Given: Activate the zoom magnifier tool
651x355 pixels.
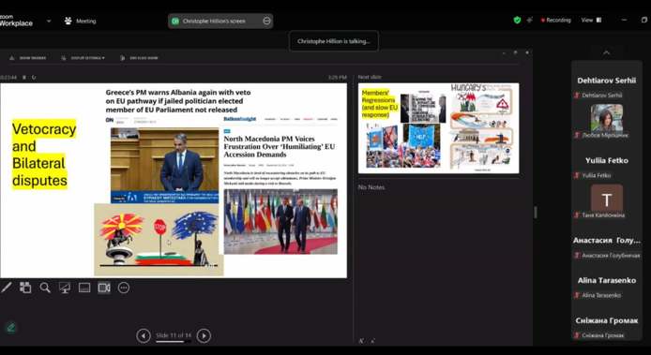Looking at the screenshot, I should click(45, 288).
